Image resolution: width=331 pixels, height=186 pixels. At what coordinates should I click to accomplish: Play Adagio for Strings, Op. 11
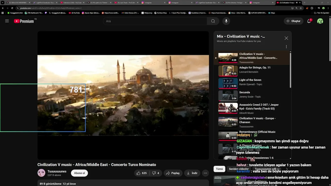(252, 71)
